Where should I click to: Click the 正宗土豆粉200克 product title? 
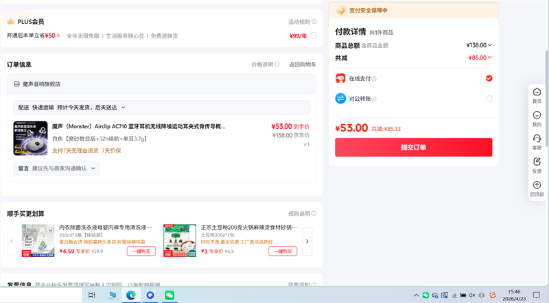coord(248,228)
